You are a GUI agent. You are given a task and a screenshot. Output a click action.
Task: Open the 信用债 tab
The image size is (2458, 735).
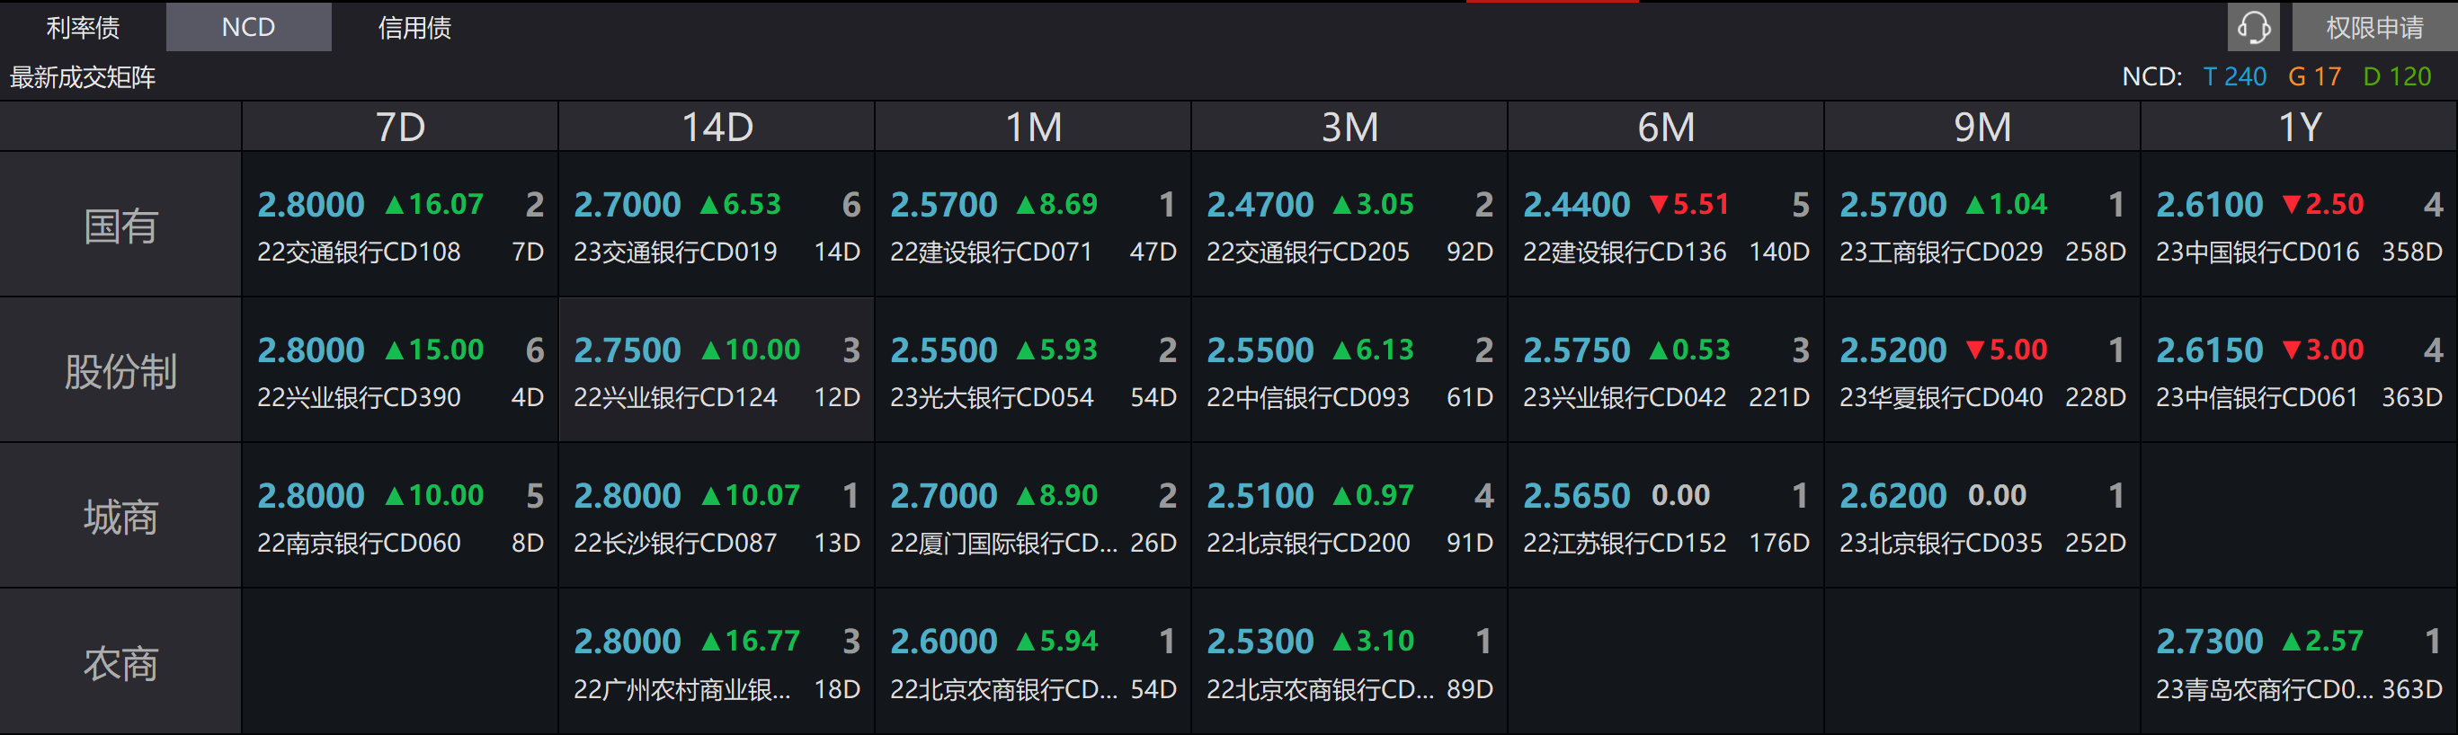coord(414,28)
